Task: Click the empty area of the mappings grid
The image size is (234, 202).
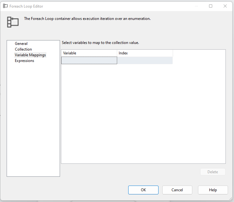Action: click(143, 114)
